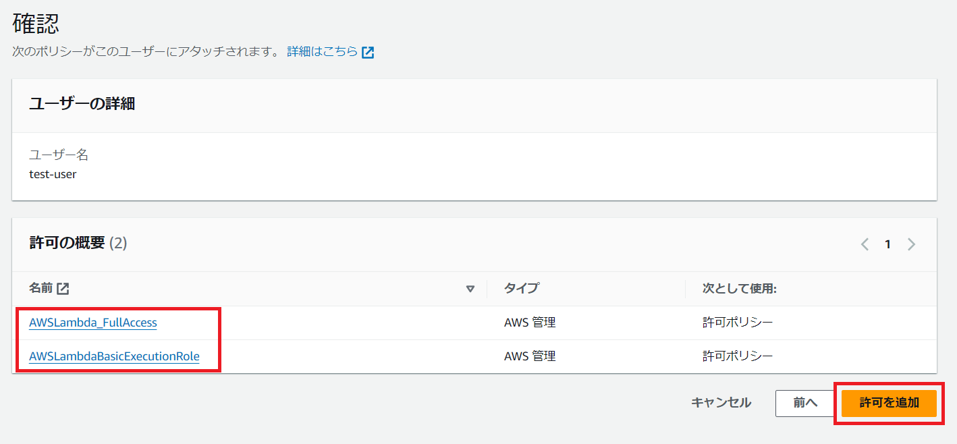Open the 詳細はこちら help link

322,52
